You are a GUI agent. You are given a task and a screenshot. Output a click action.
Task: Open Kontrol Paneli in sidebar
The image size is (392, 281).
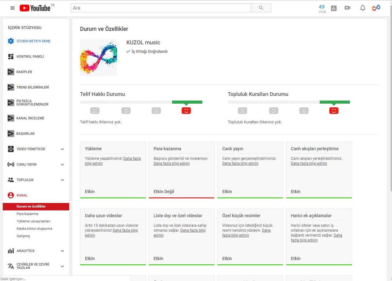[30, 56]
